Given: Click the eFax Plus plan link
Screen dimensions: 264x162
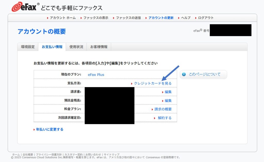Looking at the screenshot, I should (x=96, y=75).
